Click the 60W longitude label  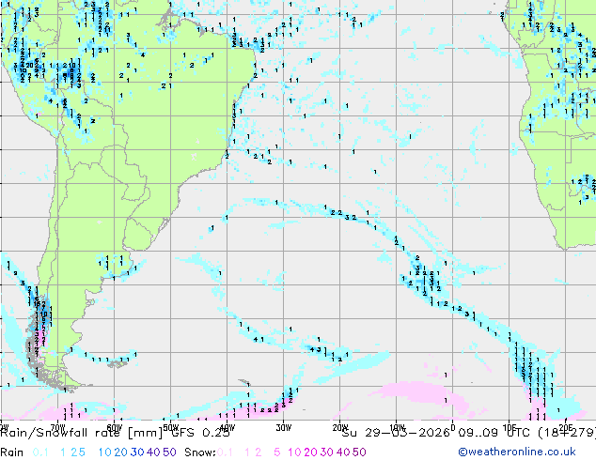coord(114,427)
